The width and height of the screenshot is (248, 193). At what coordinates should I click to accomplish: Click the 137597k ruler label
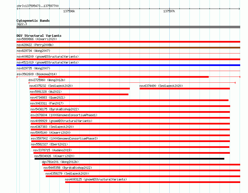tap(169, 11)
